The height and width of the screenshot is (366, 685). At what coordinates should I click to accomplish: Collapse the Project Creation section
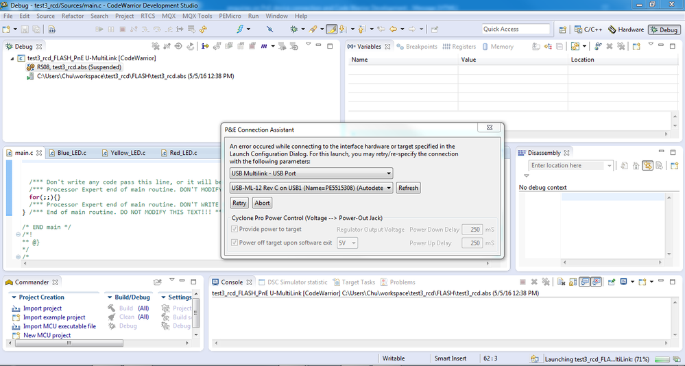[x=14, y=297]
